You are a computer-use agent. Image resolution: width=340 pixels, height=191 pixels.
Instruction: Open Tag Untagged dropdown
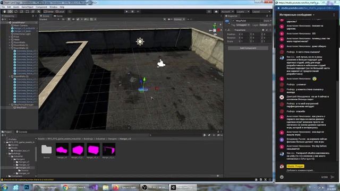coord(243,25)
